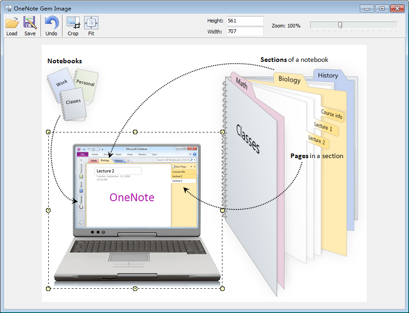Image resolution: width=409 pixels, height=313 pixels.
Task: Open the app icon menu in title bar
Action: 8,8
